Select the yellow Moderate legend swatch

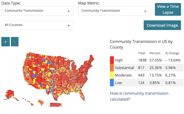(112, 75)
